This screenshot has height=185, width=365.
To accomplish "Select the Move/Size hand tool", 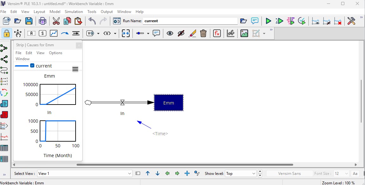I will coord(18,34).
